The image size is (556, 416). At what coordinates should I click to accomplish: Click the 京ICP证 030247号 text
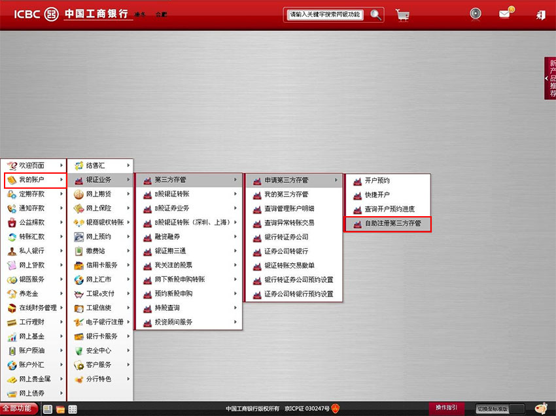pyautogui.click(x=307, y=409)
